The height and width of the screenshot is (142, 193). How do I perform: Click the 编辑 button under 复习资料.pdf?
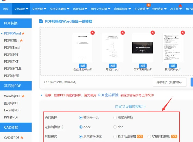pyautogui.click(x=173, y=66)
